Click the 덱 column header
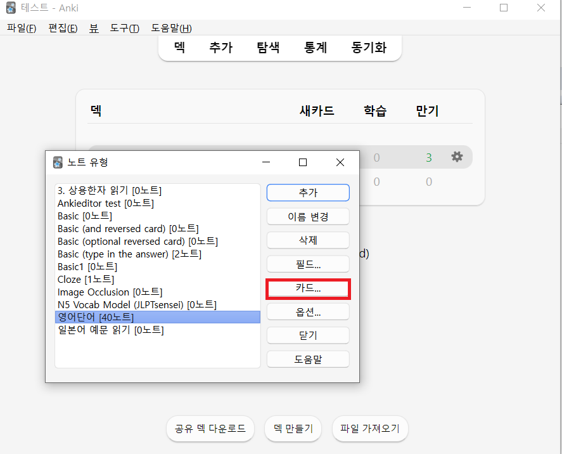The image size is (562, 454). coord(96,110)
